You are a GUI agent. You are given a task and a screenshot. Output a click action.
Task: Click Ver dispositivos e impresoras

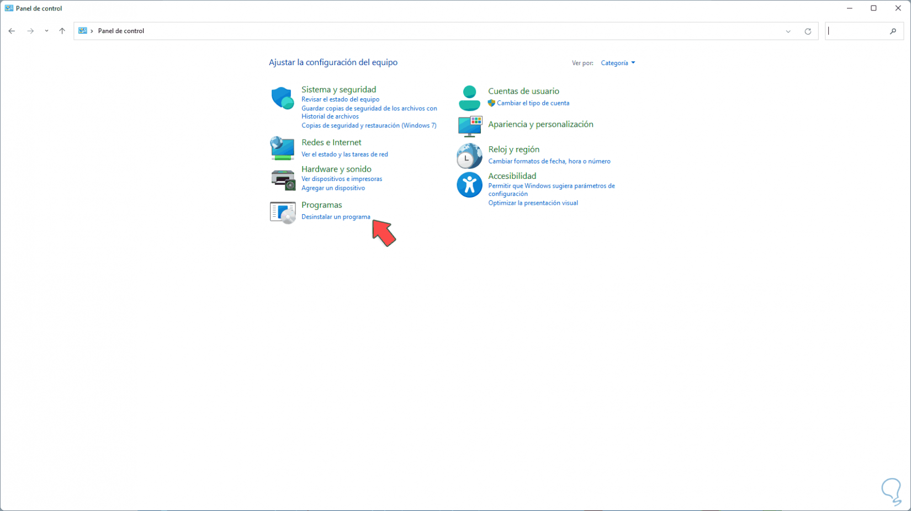click(x=342, y=179)
